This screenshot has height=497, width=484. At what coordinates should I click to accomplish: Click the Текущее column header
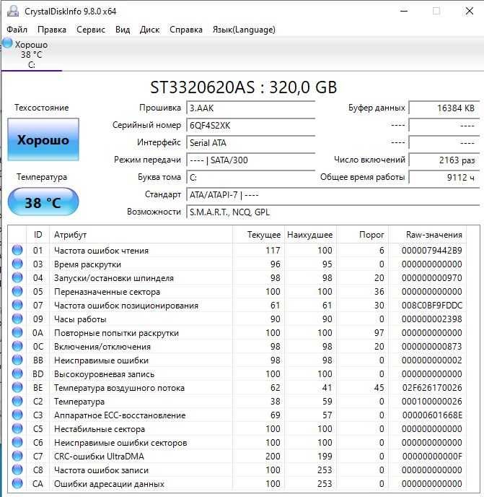coord(259,235)
